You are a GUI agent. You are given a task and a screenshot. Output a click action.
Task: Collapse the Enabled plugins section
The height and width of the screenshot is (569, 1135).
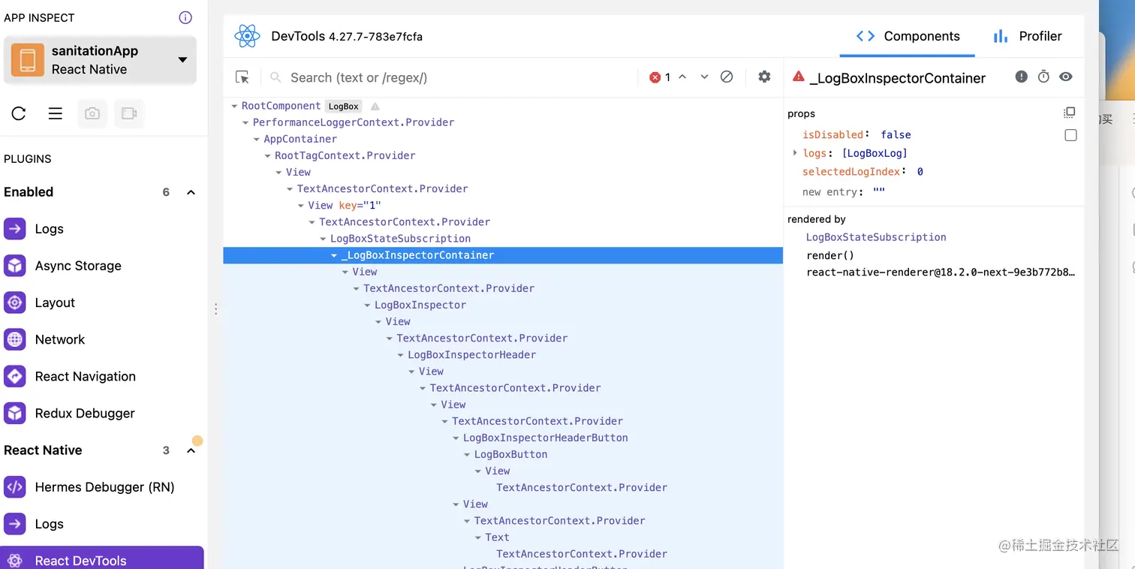click(191, 192)
